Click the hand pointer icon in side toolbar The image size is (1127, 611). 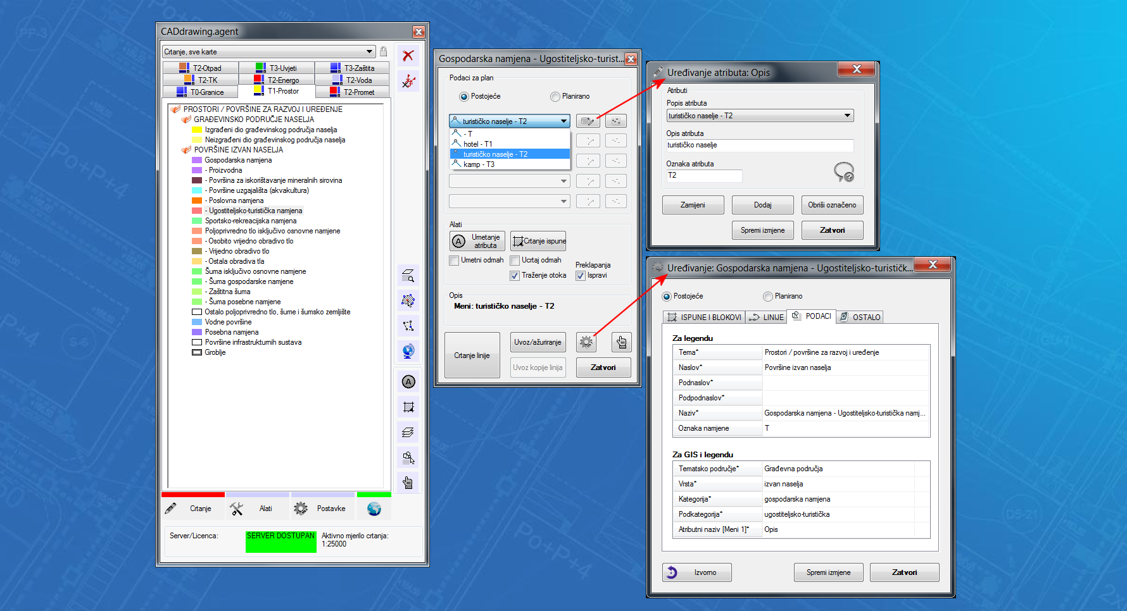point(408,483)
